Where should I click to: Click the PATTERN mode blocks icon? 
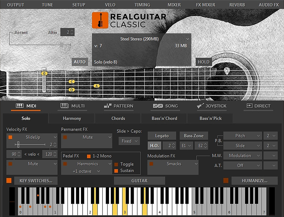pos(108,106)
